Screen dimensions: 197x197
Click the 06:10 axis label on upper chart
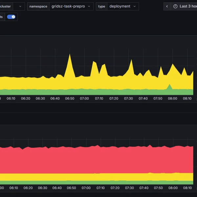11,98
